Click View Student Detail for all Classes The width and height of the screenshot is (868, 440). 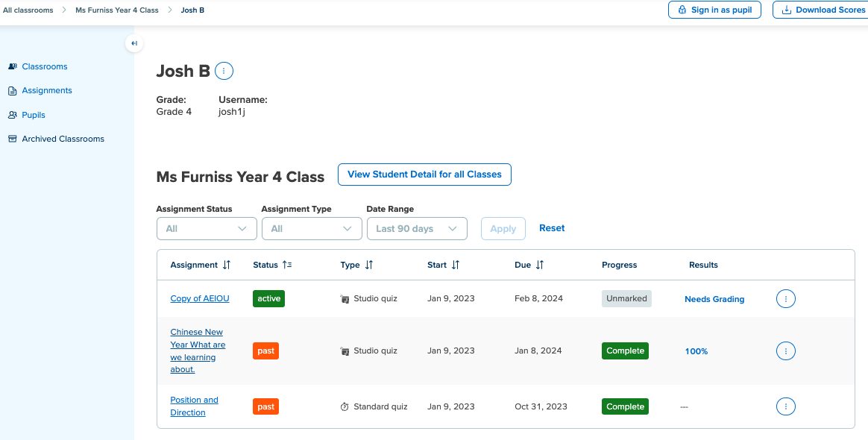tap(424, 175)
